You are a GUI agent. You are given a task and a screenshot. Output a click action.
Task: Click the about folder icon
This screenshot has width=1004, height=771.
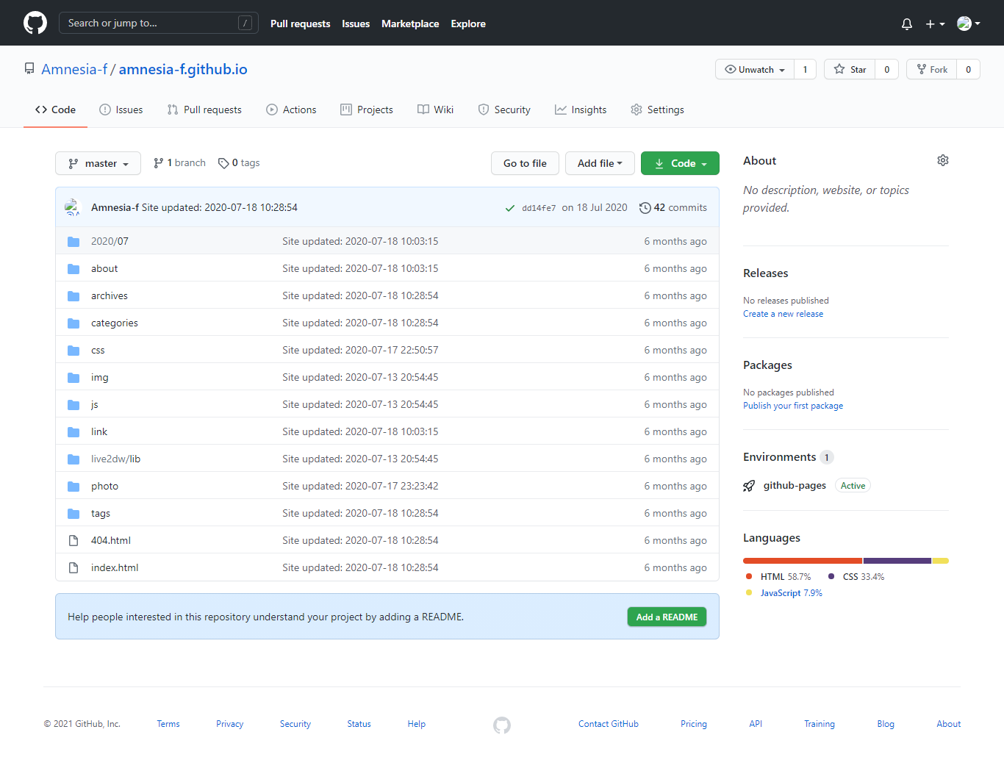(73, 268)
